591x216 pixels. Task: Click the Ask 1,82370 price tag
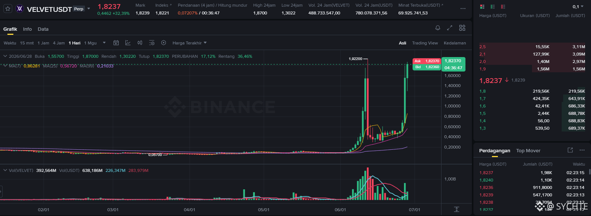tap(427, 61)
